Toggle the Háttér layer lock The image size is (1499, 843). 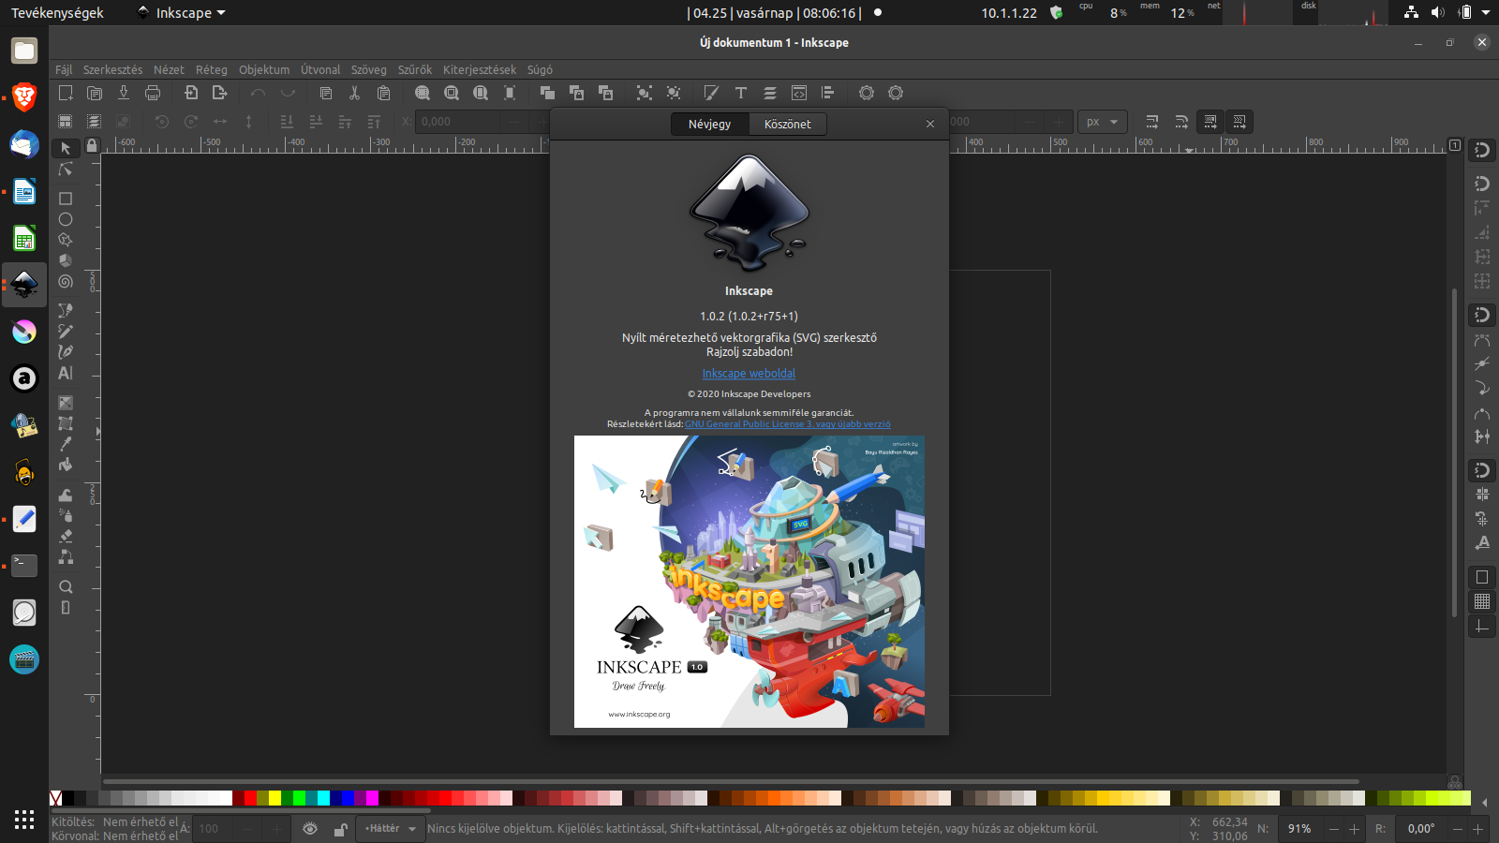[x=341, y=829]
